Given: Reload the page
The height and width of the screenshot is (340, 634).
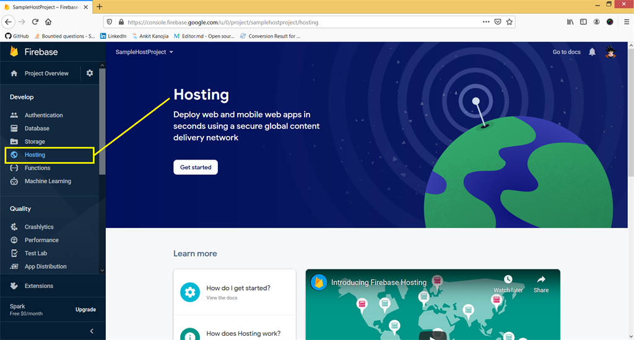Looking at the screenshot, I should [x=35, y=22].
